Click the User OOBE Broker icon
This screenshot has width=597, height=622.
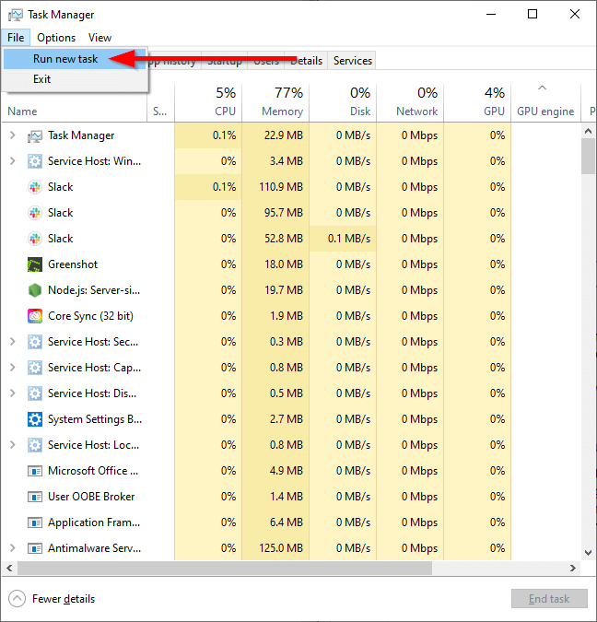tap(35, 497)
